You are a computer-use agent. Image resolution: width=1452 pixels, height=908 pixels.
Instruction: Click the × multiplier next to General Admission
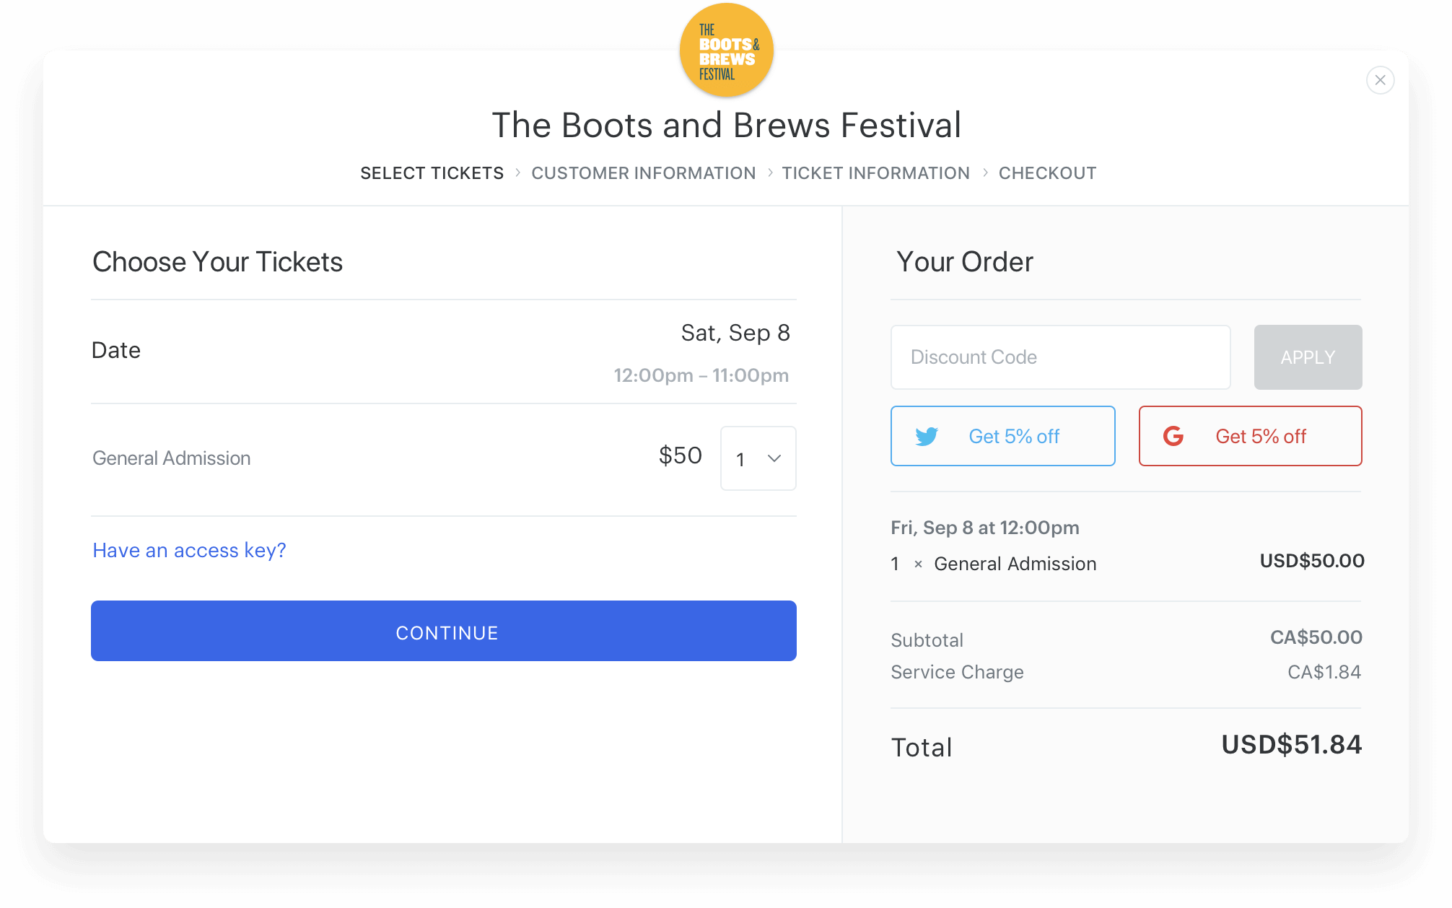(x=918, y=564)
